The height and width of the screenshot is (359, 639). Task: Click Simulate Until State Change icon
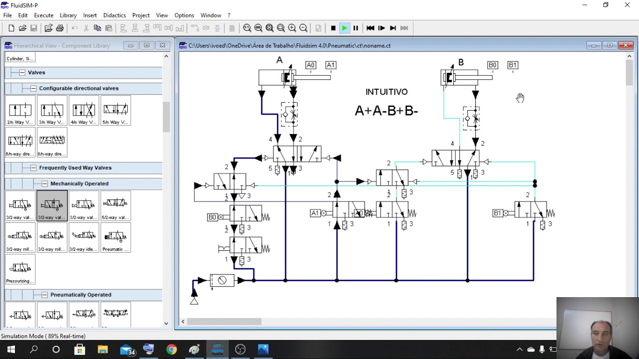pos(393,28)
